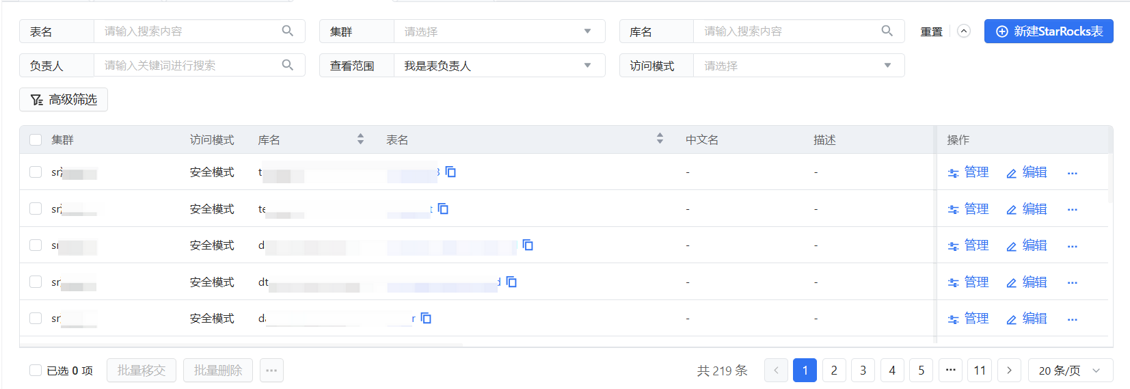
Task: Jump to page 11
Action: point(980,371)
